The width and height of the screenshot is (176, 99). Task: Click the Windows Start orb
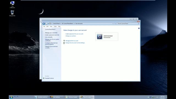click(11, 97)
